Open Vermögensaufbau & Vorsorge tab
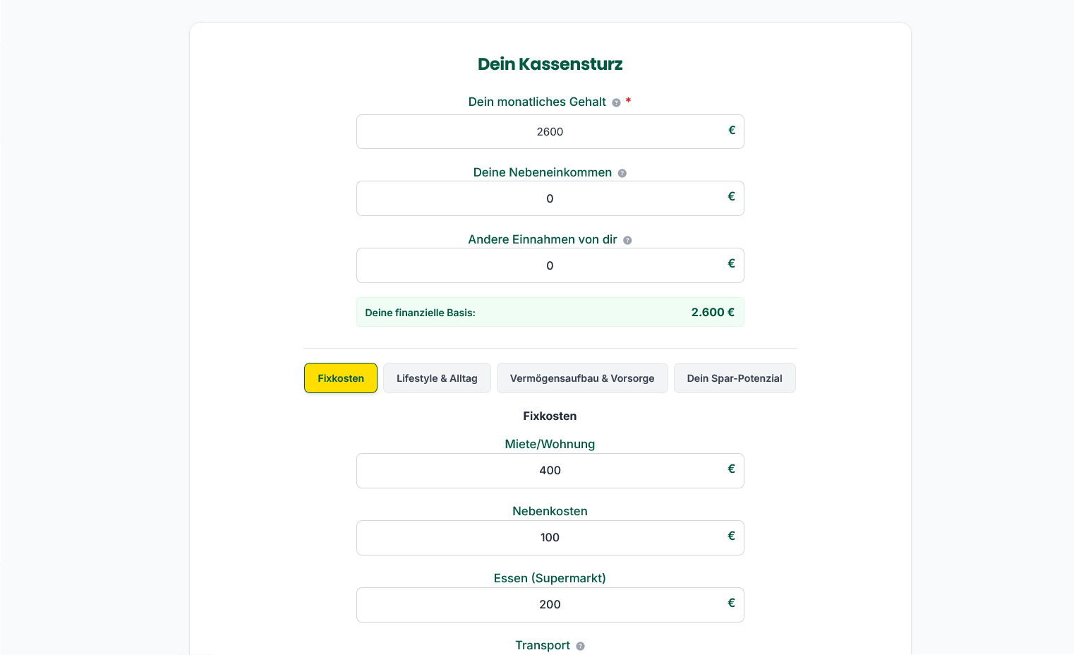The image size is (1074, 655). point(582,378)
